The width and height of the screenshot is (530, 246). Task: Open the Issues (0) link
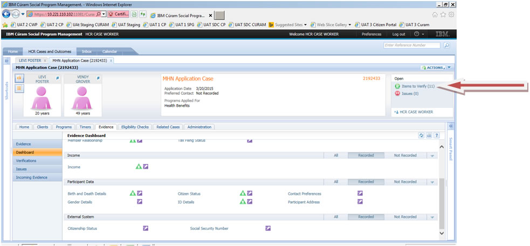[410, 93]
